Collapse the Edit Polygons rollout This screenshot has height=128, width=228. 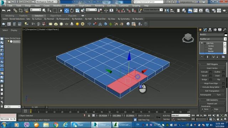[x=200, y=64]
